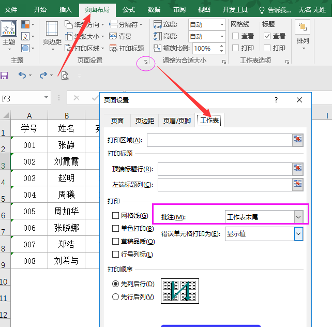Toggle 标题 打印 checkbox in ribbon
This screenshot has width=332, height=327.
click(267, 48)
